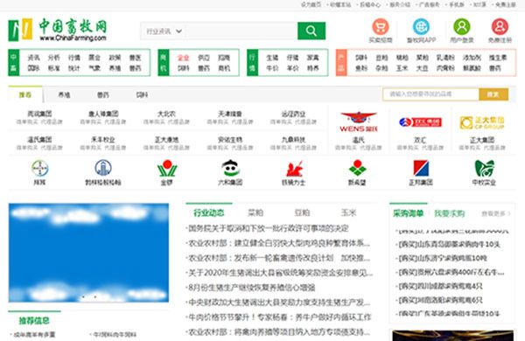Click the 查看更多 link
Image resolution: width=525 pixels, height=341 pixels.
[x=496, y=213]
